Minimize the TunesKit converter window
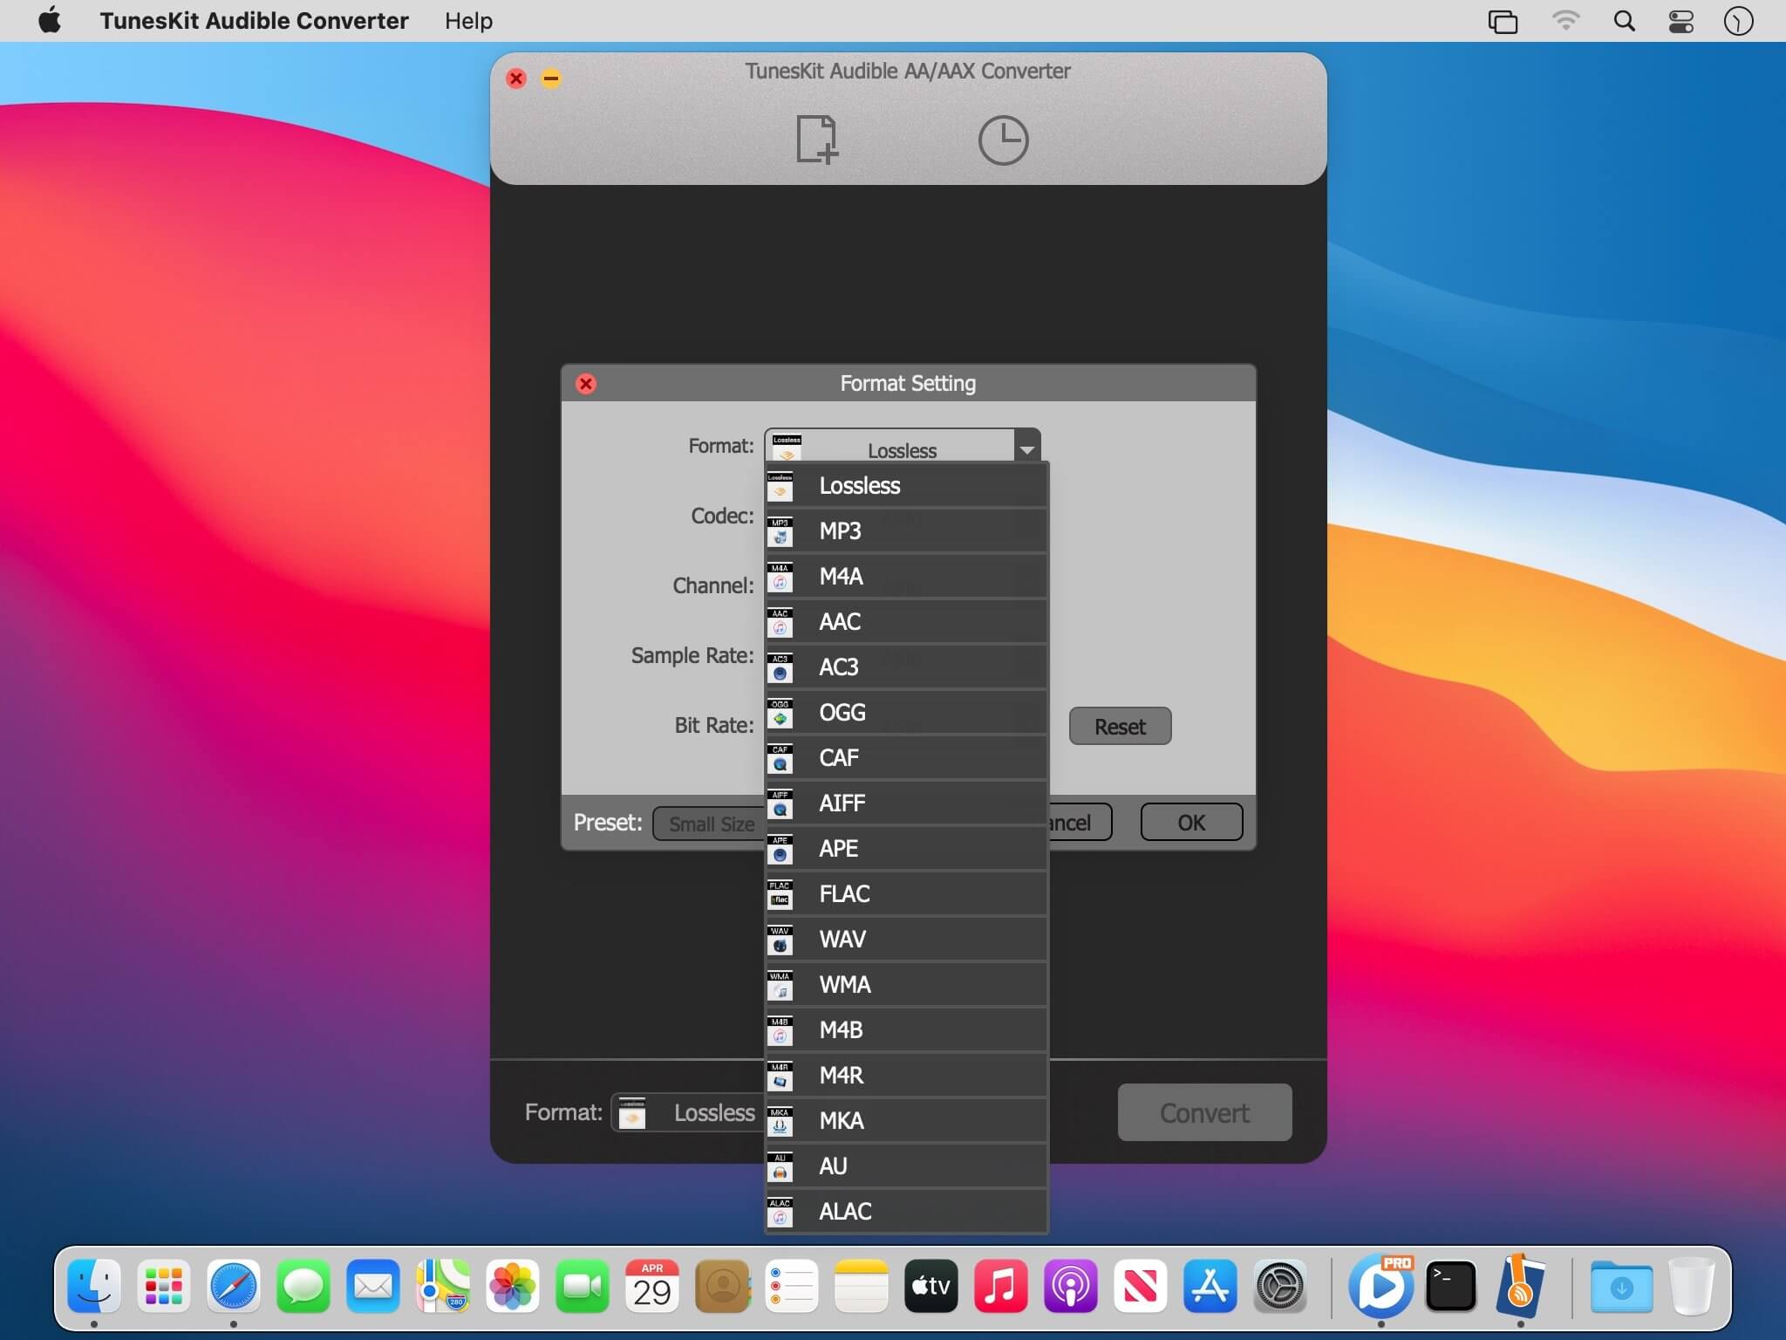The width and height of the screenshot is (1786, 1340). click(551, 79)
